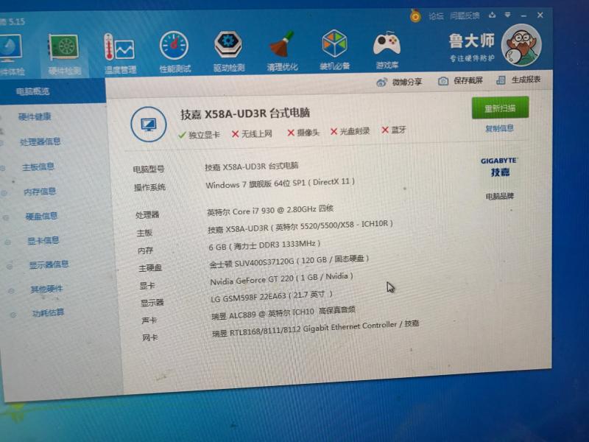Click the 微博分享 Weibo share icon
Screen dimensions: 589x442
click(382, 83)
